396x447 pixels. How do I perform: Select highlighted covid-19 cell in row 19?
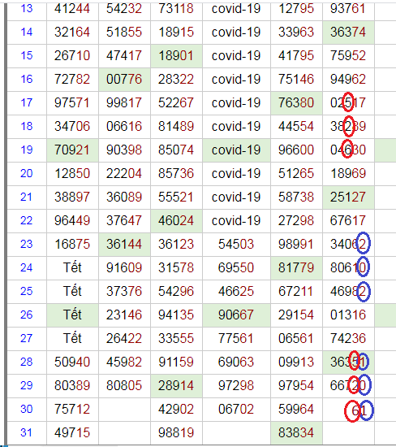tap(236, 150)
